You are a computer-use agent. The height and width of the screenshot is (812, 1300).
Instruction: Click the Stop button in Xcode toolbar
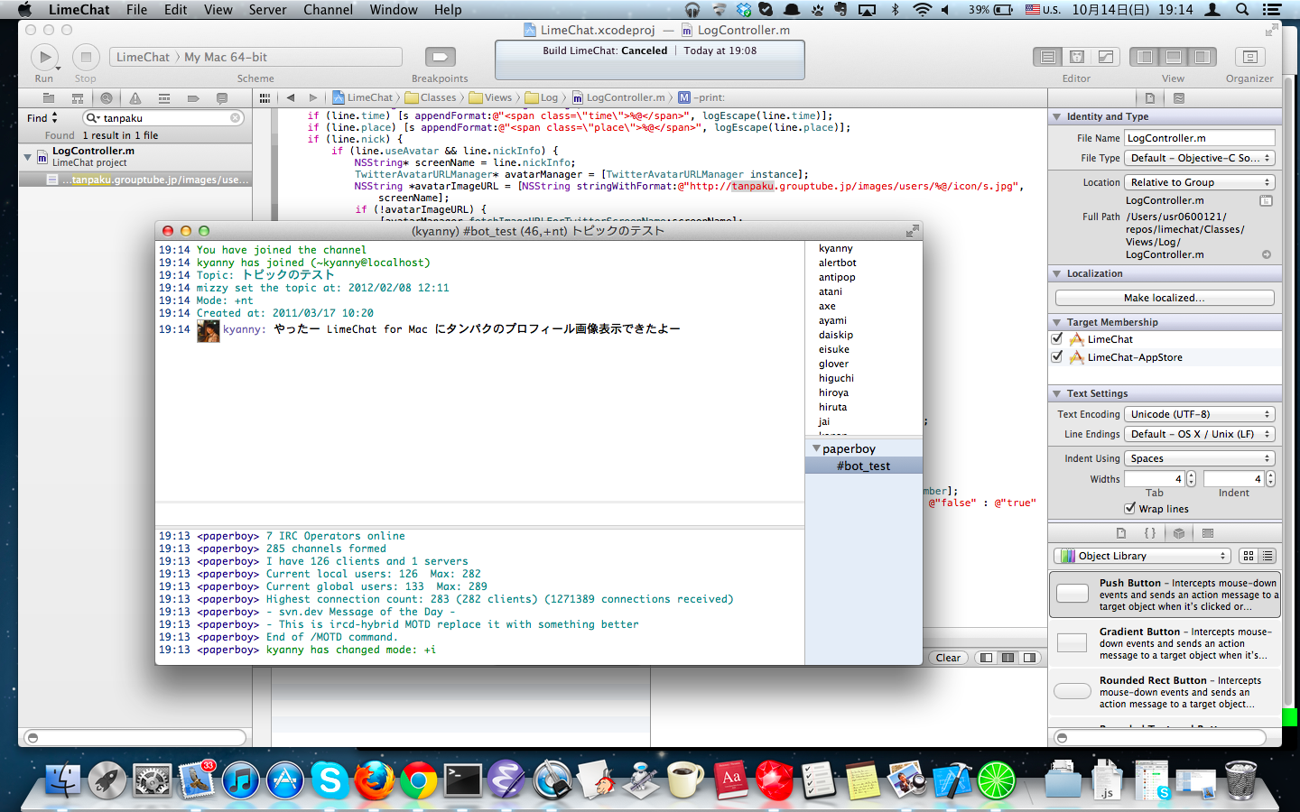tap(86, 57)
